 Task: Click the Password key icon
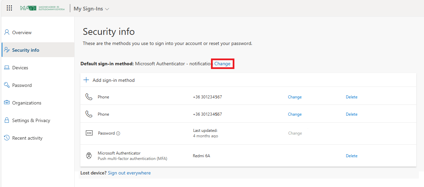coord(6,85)
